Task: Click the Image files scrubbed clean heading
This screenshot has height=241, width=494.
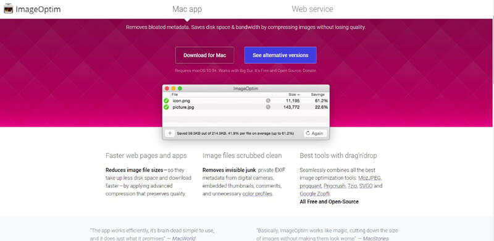Action: pos(242,156)
